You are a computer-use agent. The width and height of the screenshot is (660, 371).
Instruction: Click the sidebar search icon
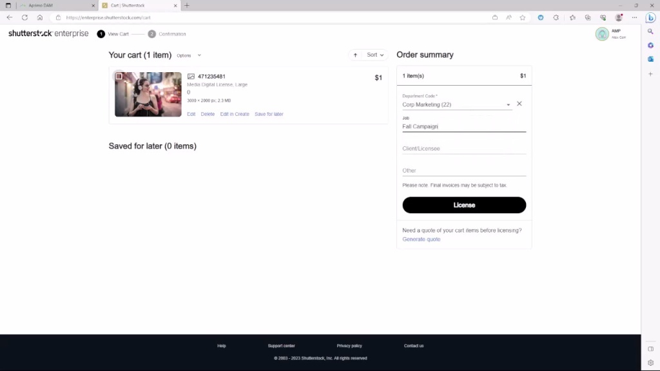[x=651, y=32]
